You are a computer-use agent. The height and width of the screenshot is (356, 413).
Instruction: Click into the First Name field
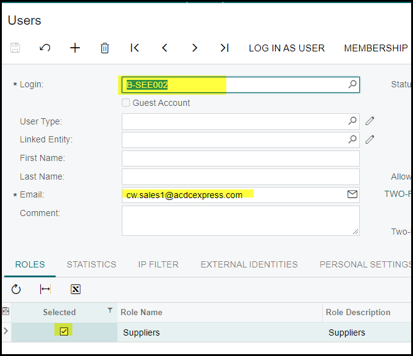(240, 158)
